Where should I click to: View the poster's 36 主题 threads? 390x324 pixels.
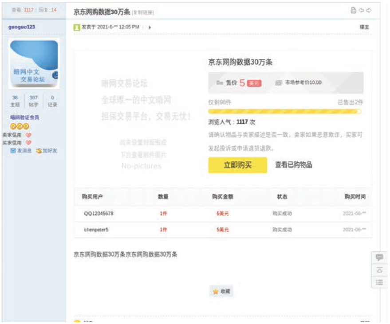pos(15,101)
